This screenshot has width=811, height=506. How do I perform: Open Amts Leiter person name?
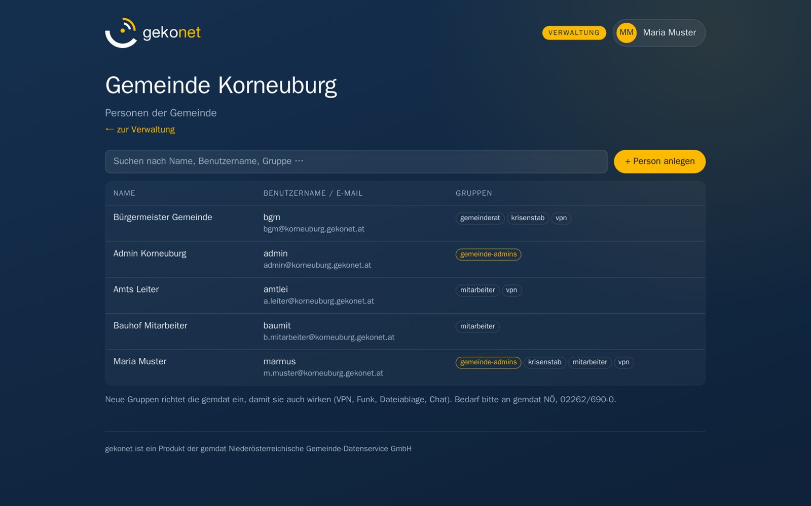coord(136,289)
